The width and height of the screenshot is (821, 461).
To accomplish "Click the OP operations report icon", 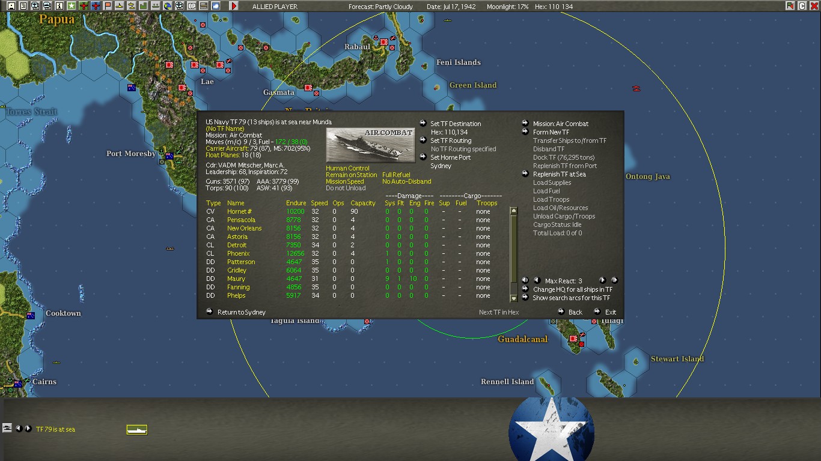I will pos(192,6).
